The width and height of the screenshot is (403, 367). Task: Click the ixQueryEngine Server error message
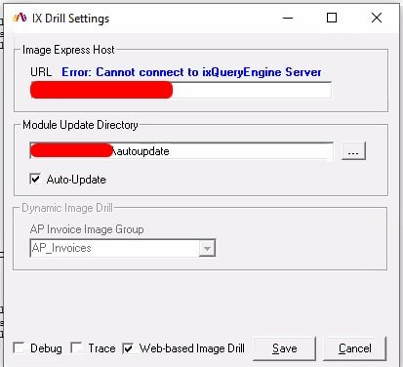(191, 72)
